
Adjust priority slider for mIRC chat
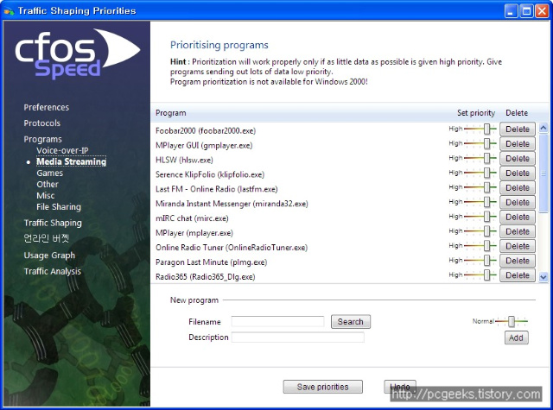click(486, 217)
